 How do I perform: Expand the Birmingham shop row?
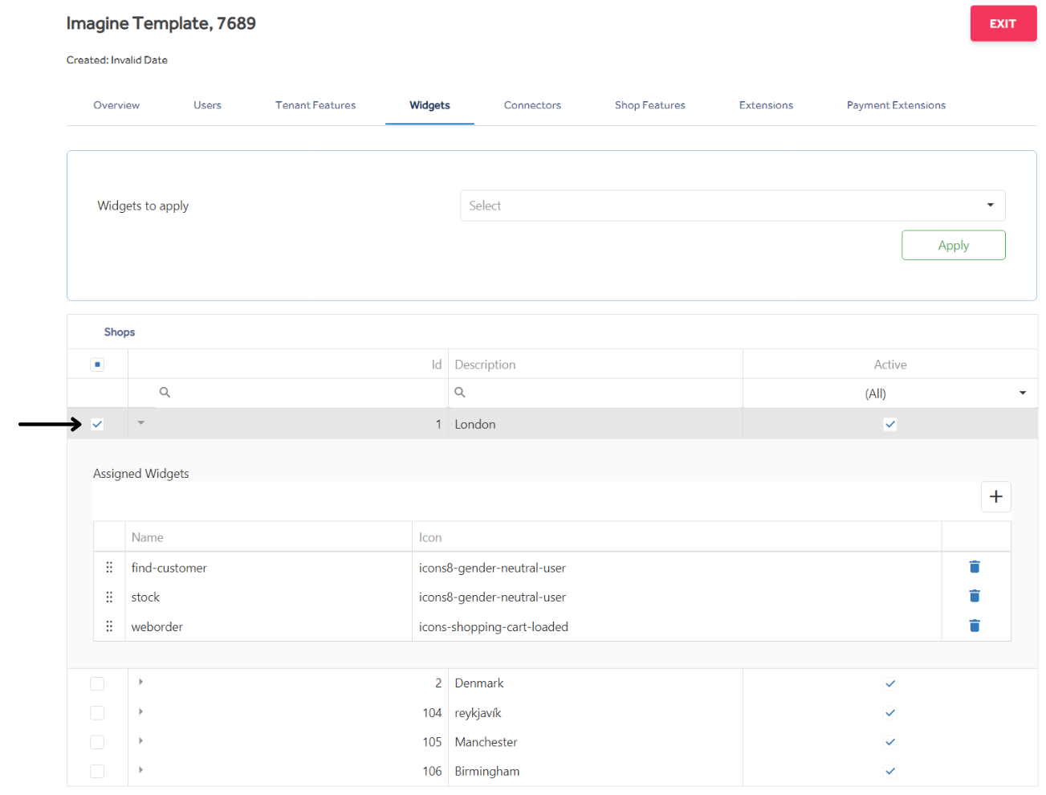(140, 770)
